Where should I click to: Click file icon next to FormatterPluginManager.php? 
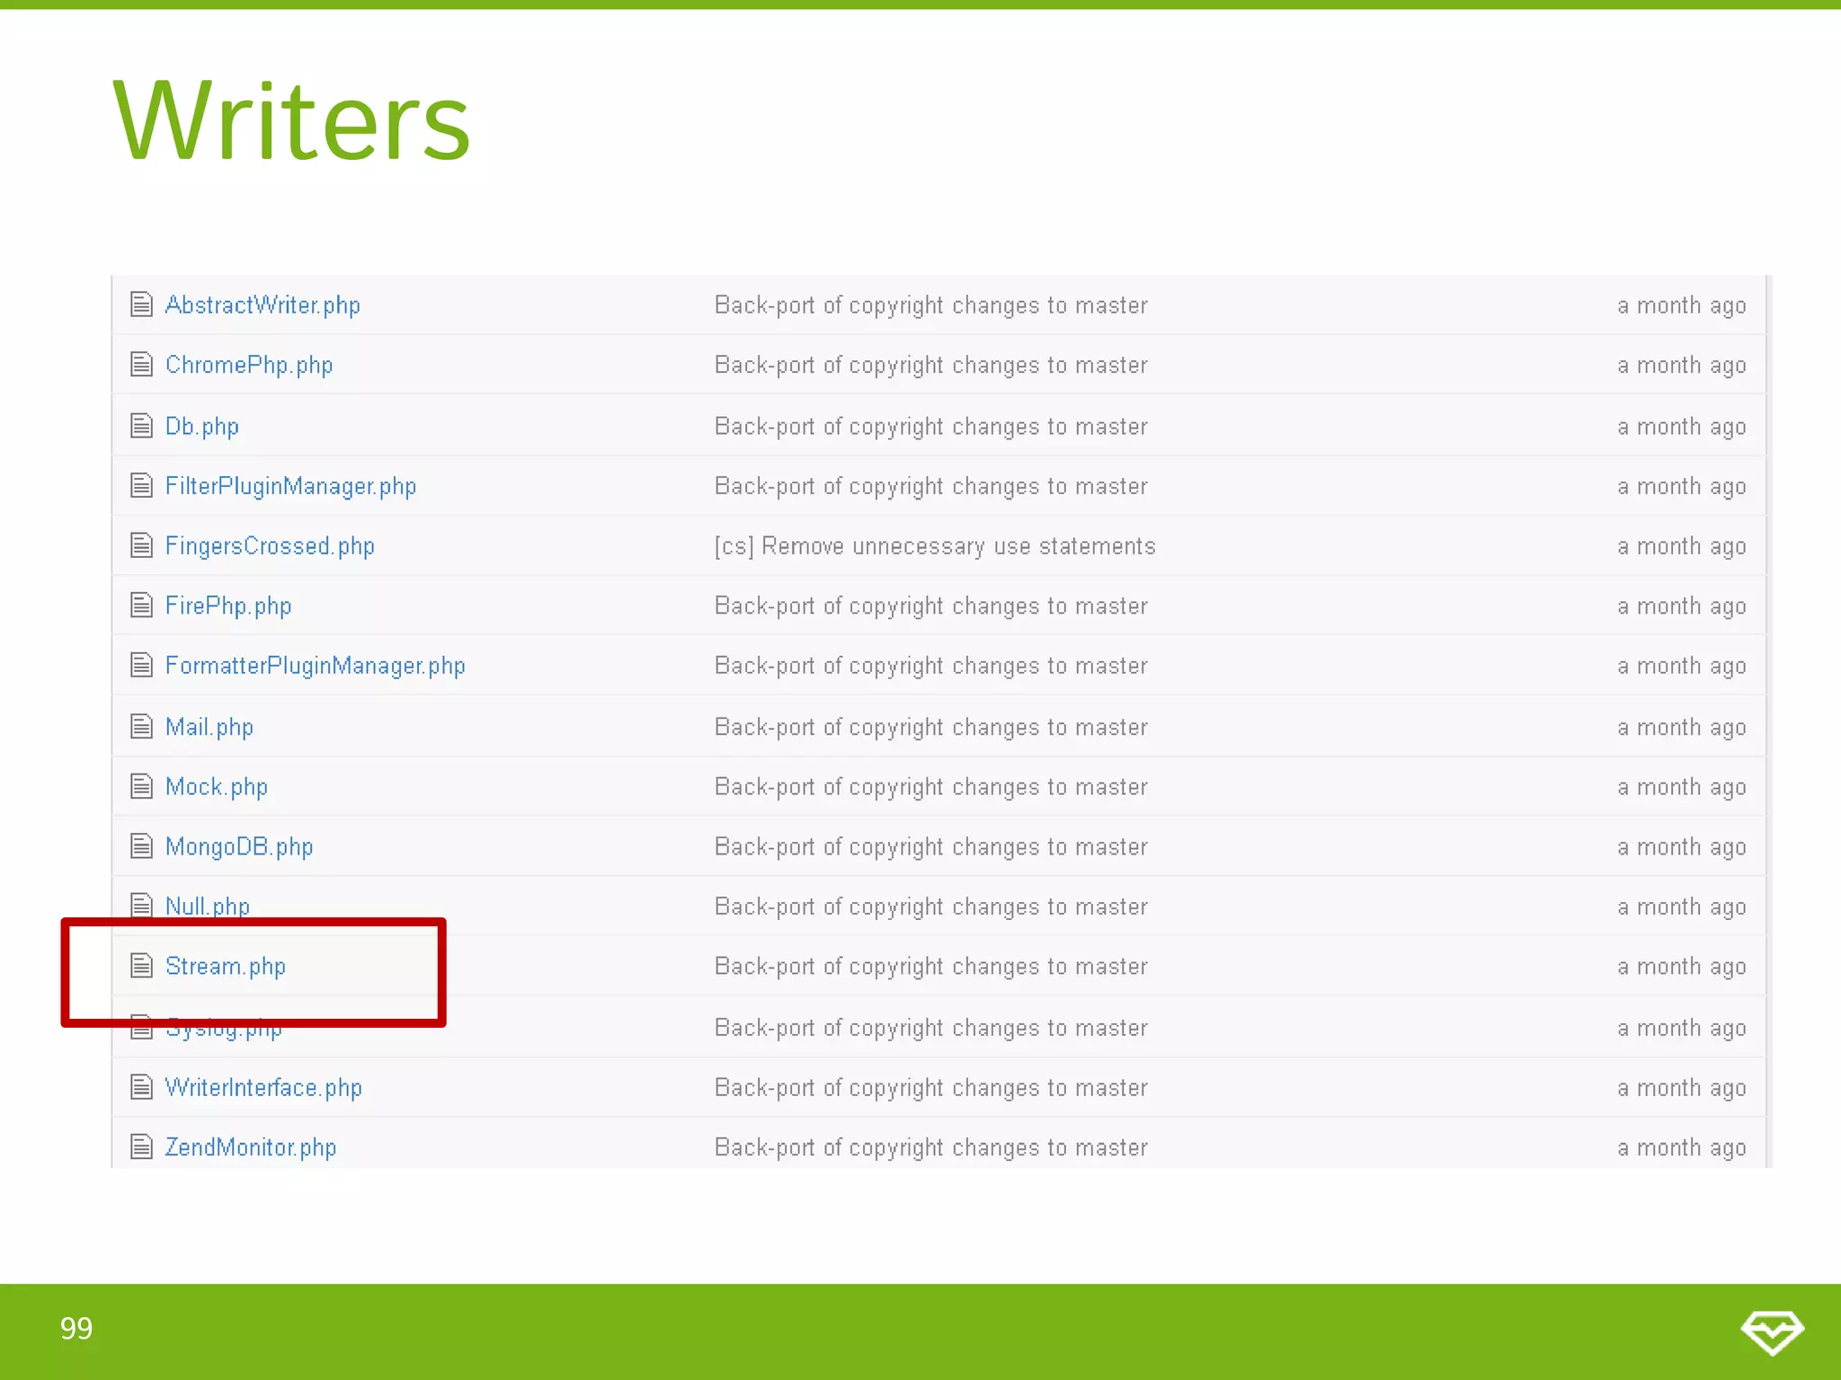(141, 665)
